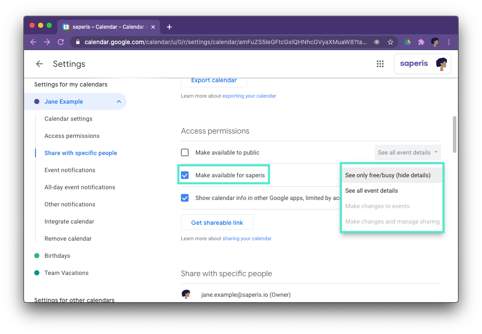Click the teal Team Vacations color dot
This screenshot has height=334, width=482.
[37, 273]
